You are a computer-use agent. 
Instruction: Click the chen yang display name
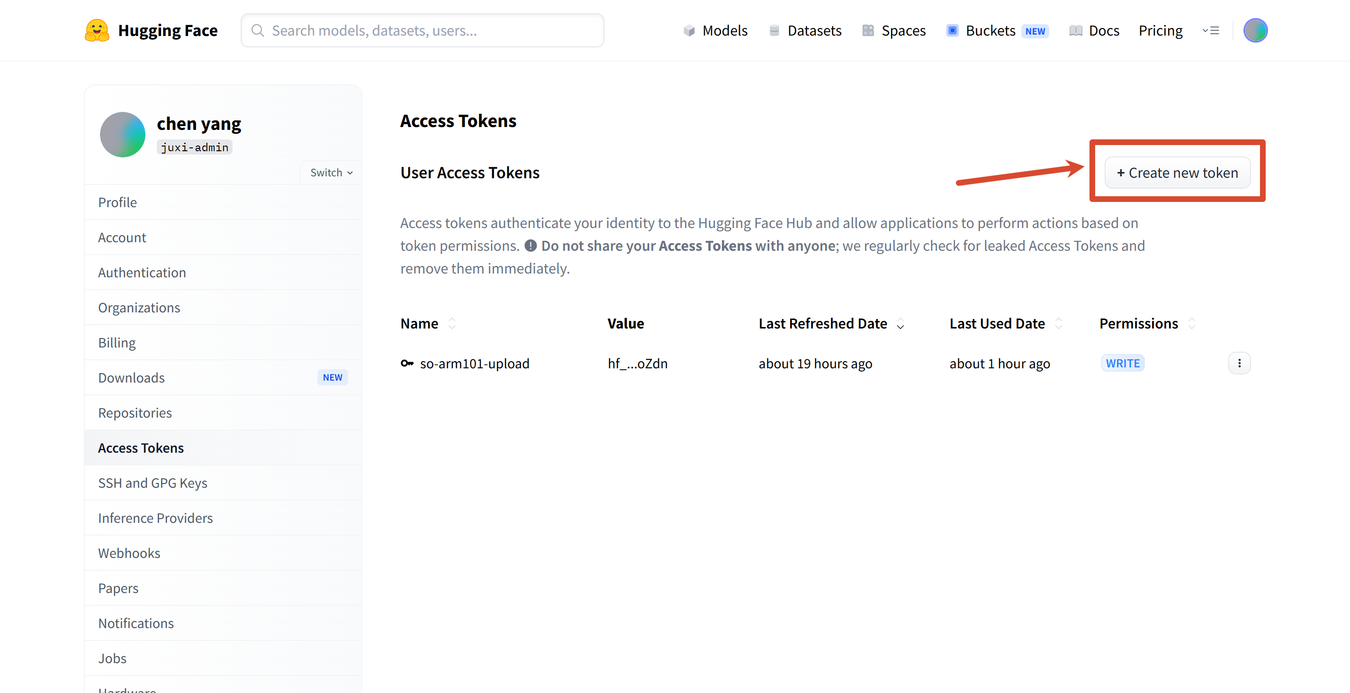[198, 124]
